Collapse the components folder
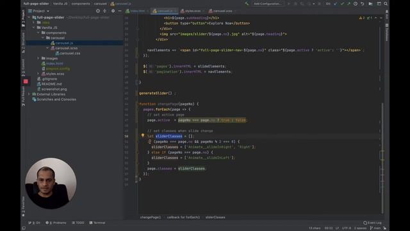The height and width of the screenshot is (231, 410). click(x=38, y=33)
